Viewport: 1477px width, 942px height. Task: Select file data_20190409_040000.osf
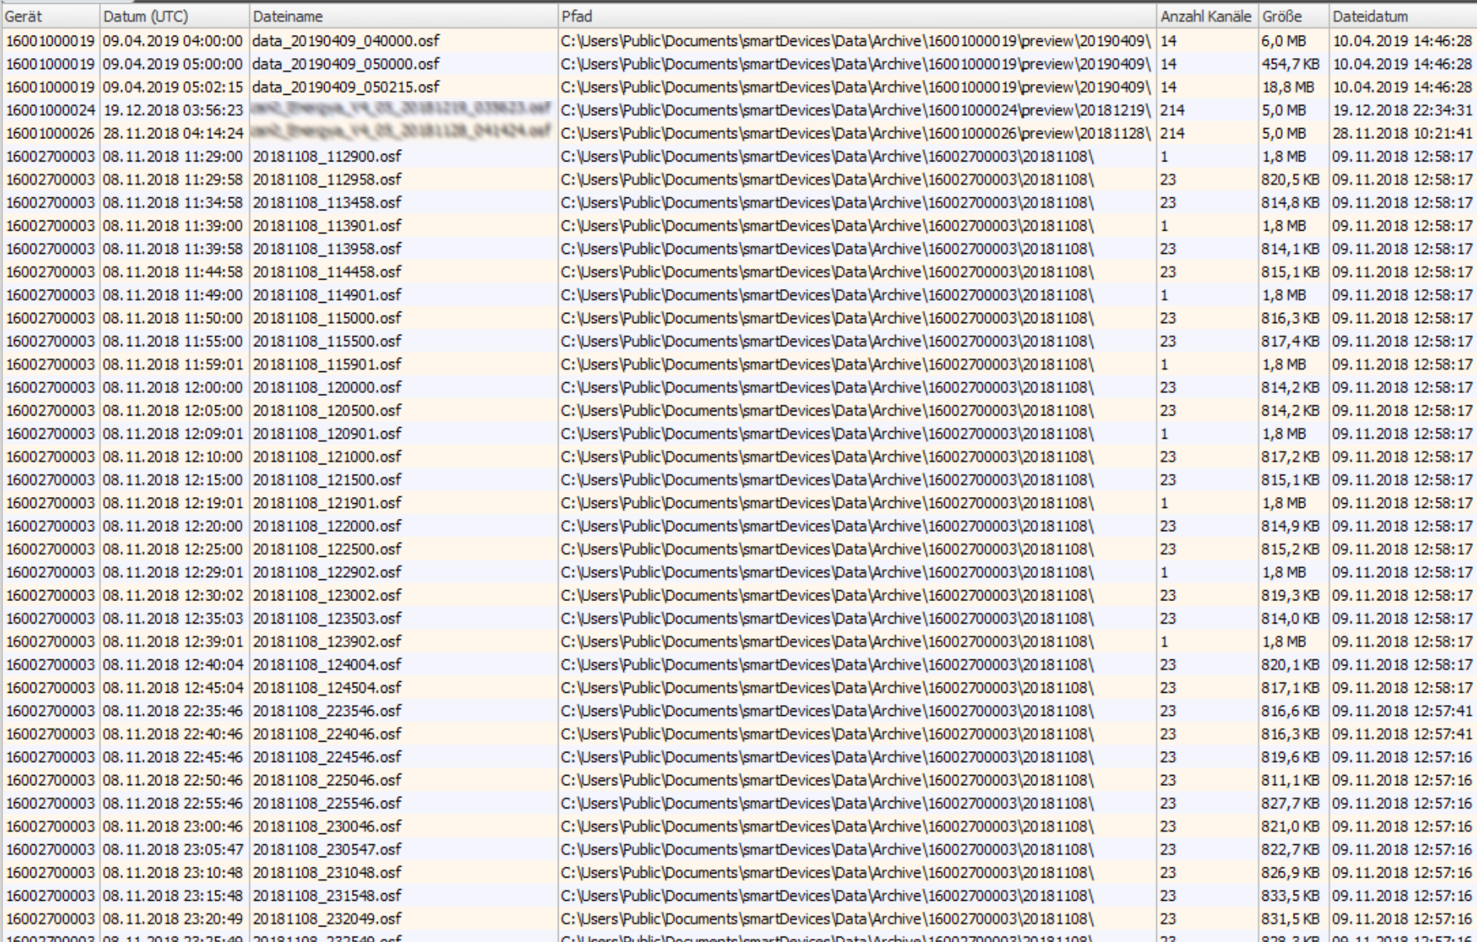[x=346, y=40]
